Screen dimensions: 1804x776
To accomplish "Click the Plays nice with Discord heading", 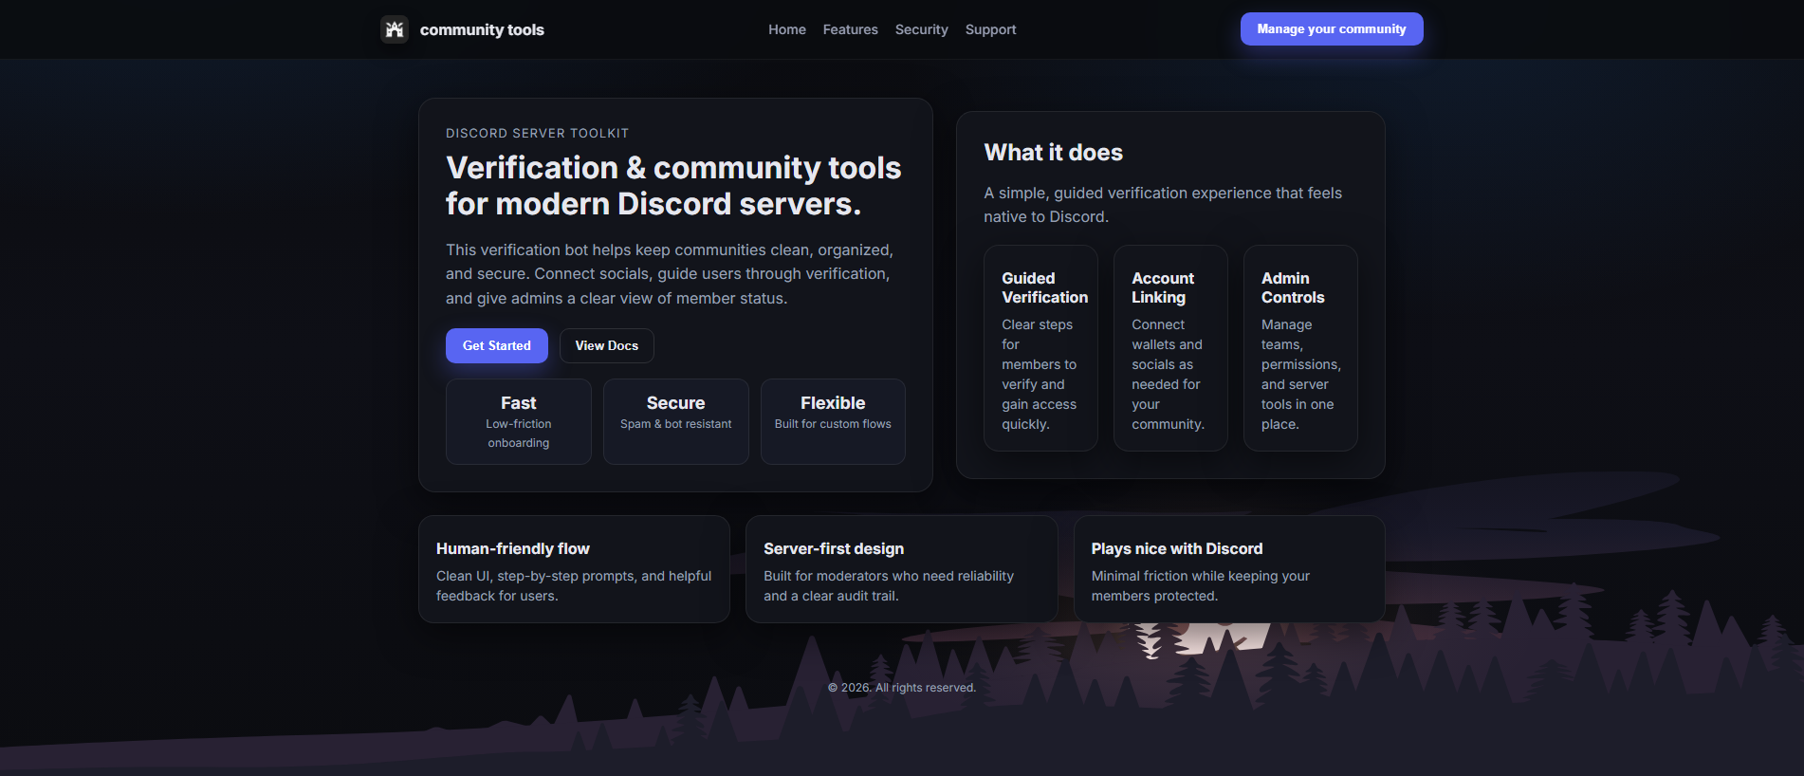I will 1177,548.
